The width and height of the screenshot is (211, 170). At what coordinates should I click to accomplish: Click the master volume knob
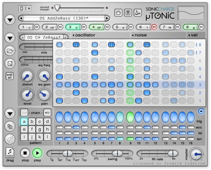(196, 154)
